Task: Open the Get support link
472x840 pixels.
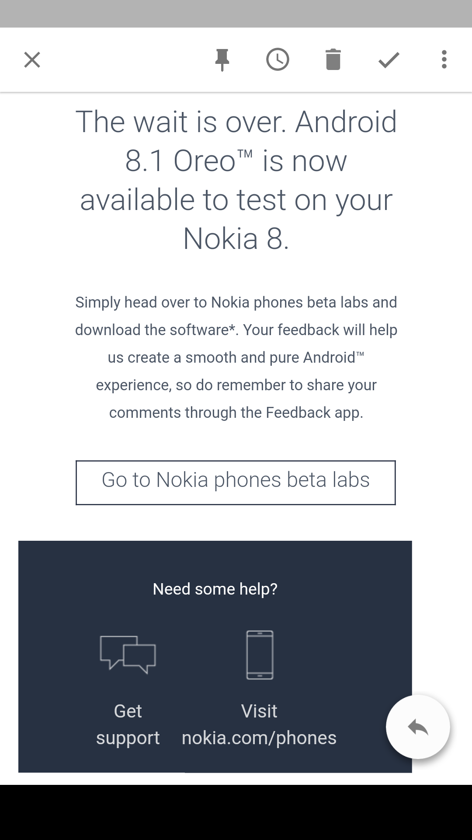Action: (x=128, y=724)
